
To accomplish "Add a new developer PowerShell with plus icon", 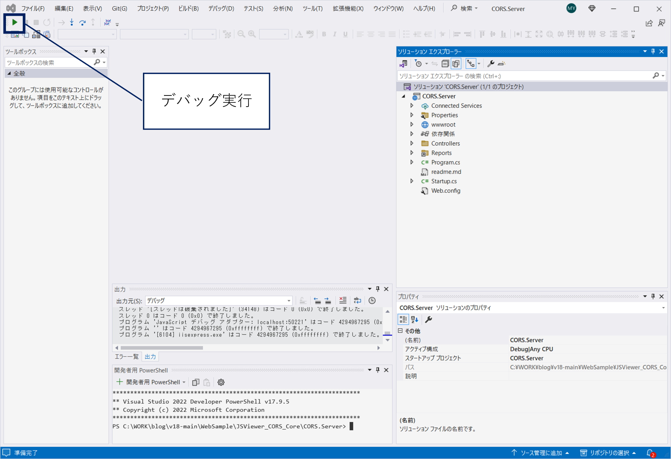I will (120, 382).
